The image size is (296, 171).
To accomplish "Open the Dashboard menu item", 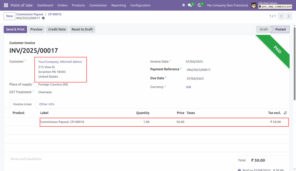I will pyautogui.click(x=45, y=5).
